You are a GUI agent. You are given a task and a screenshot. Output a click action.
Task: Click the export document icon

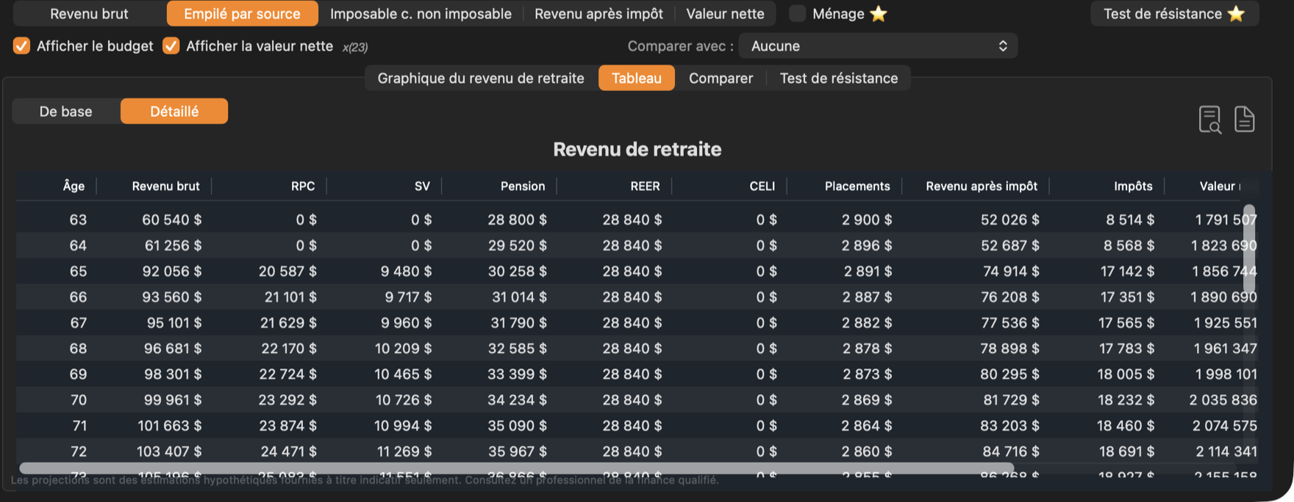coord(1244,119)
